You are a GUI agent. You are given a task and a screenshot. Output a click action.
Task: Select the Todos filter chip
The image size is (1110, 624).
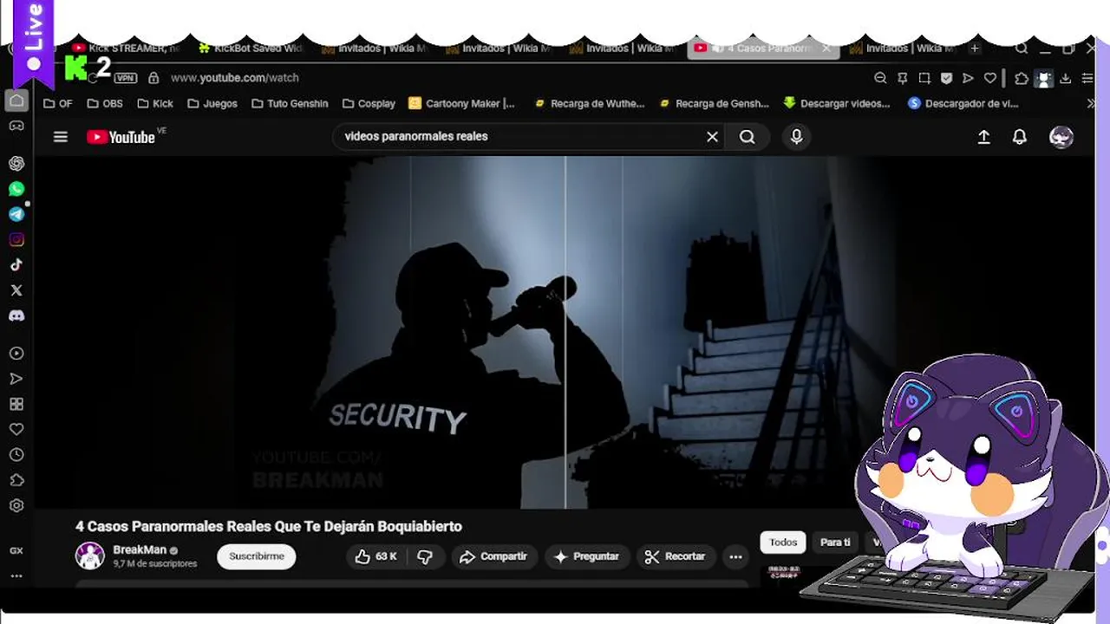point(783,543)
